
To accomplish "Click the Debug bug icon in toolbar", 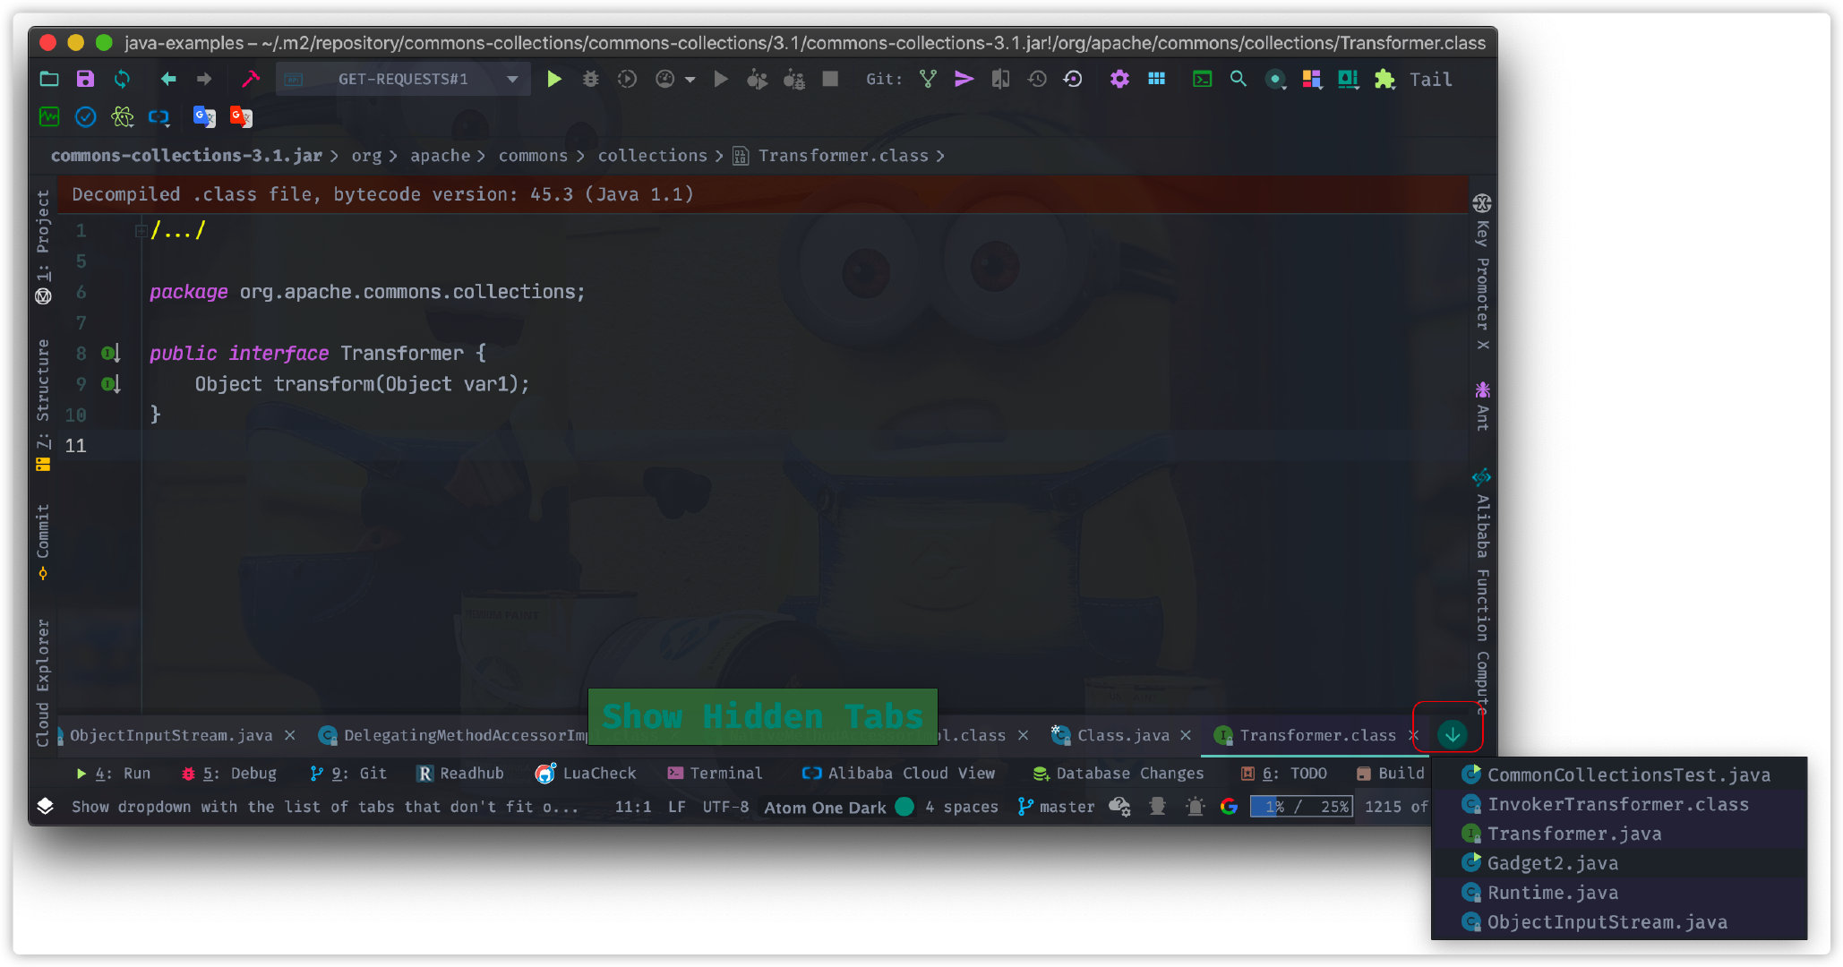I will (x=590, y=80).
